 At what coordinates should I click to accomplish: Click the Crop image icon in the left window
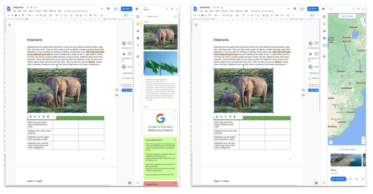tap(102, 15)
